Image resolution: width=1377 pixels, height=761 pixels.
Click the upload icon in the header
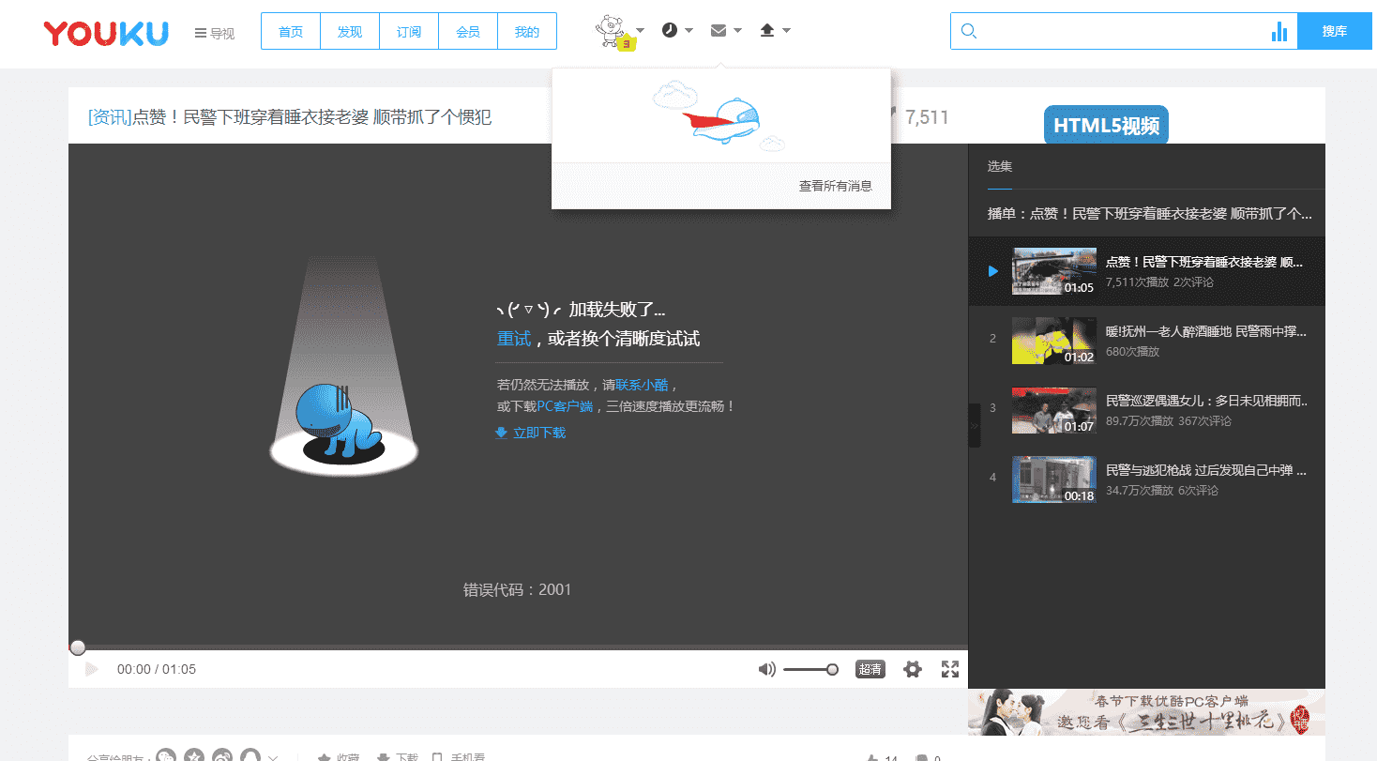point(769,29)
